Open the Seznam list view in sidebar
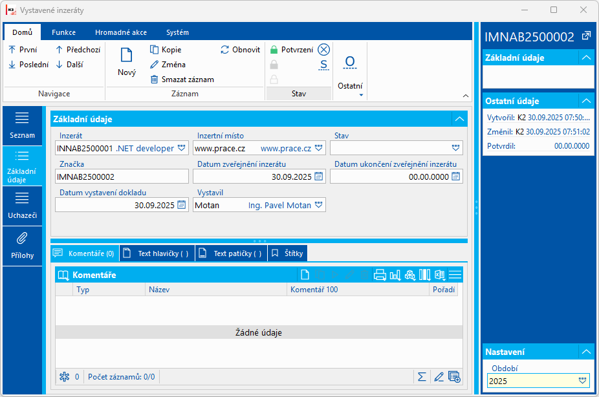599x397 pixels. 22,126
